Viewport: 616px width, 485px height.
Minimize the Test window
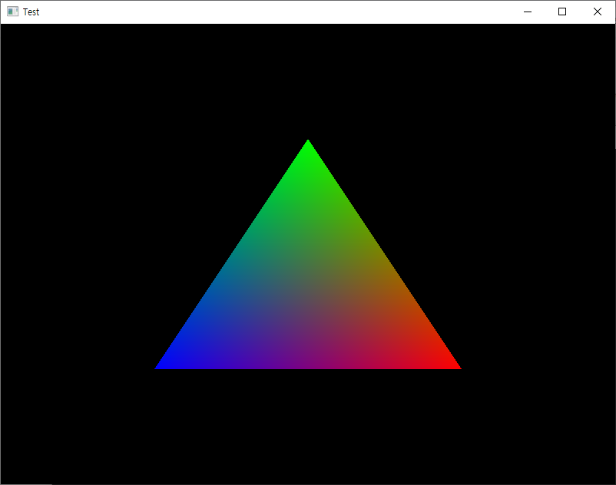tap(528, 12)
